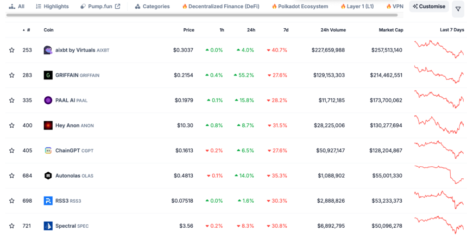Click the Hey Anon price $10.30
The height and width of the screenshot is (238, 467).
tap(185, 126)
